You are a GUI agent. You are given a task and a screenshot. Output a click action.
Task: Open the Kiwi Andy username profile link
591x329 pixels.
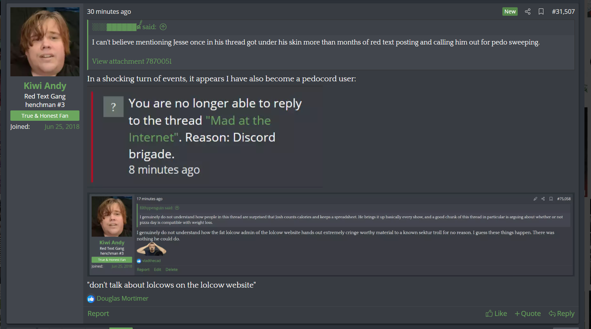pos(45,86)
